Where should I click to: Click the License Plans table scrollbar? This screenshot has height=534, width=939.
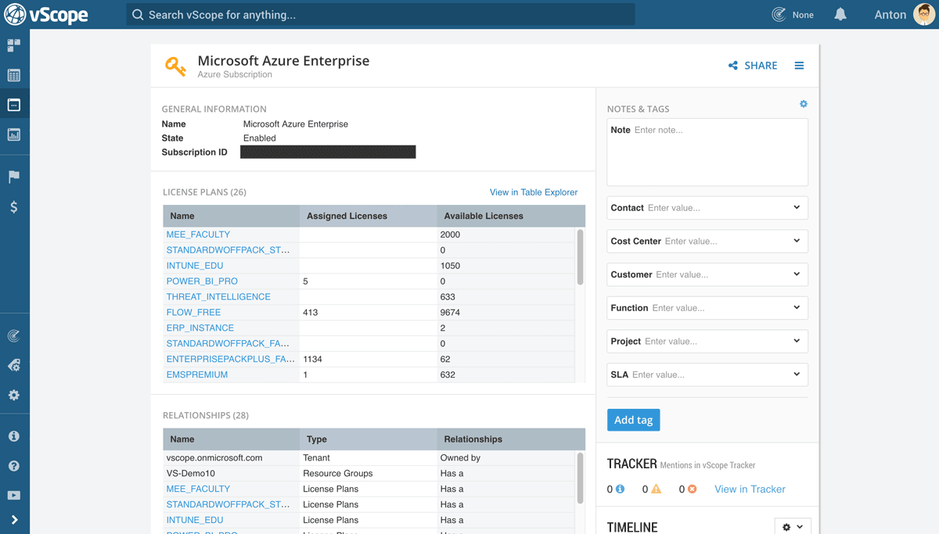580,257
